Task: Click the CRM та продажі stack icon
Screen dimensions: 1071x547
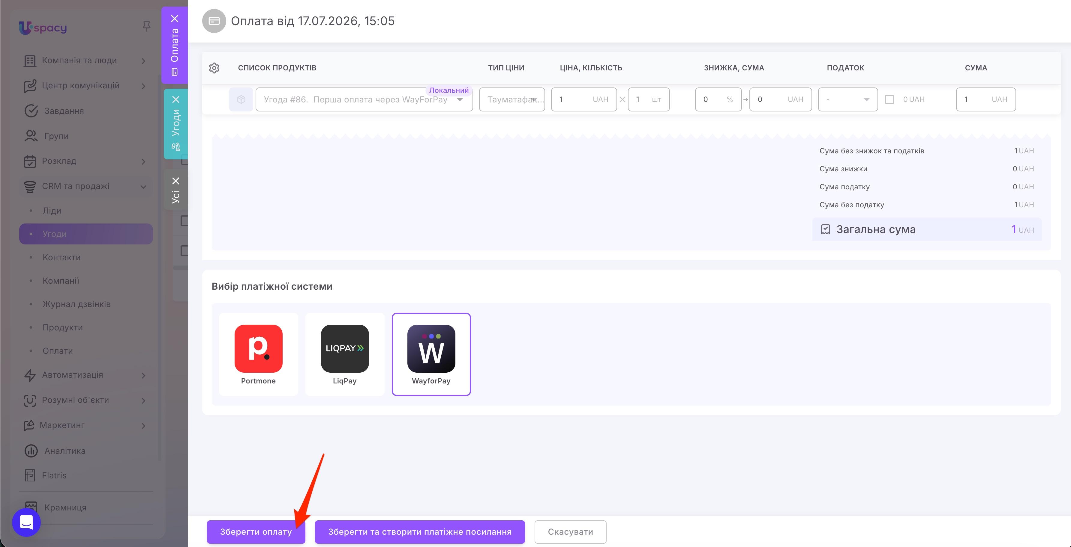Action: (30, 186)
